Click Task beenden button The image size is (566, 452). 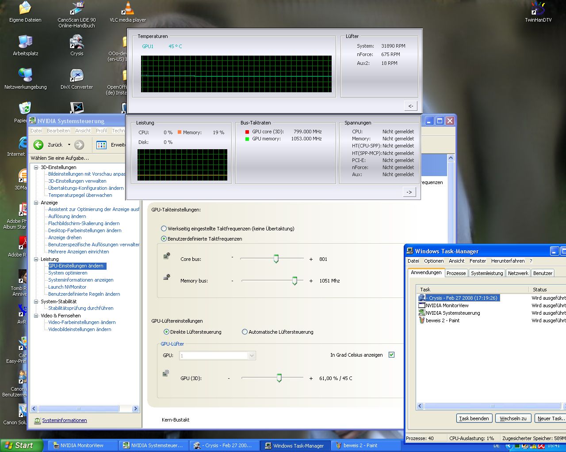pos(474,418)
